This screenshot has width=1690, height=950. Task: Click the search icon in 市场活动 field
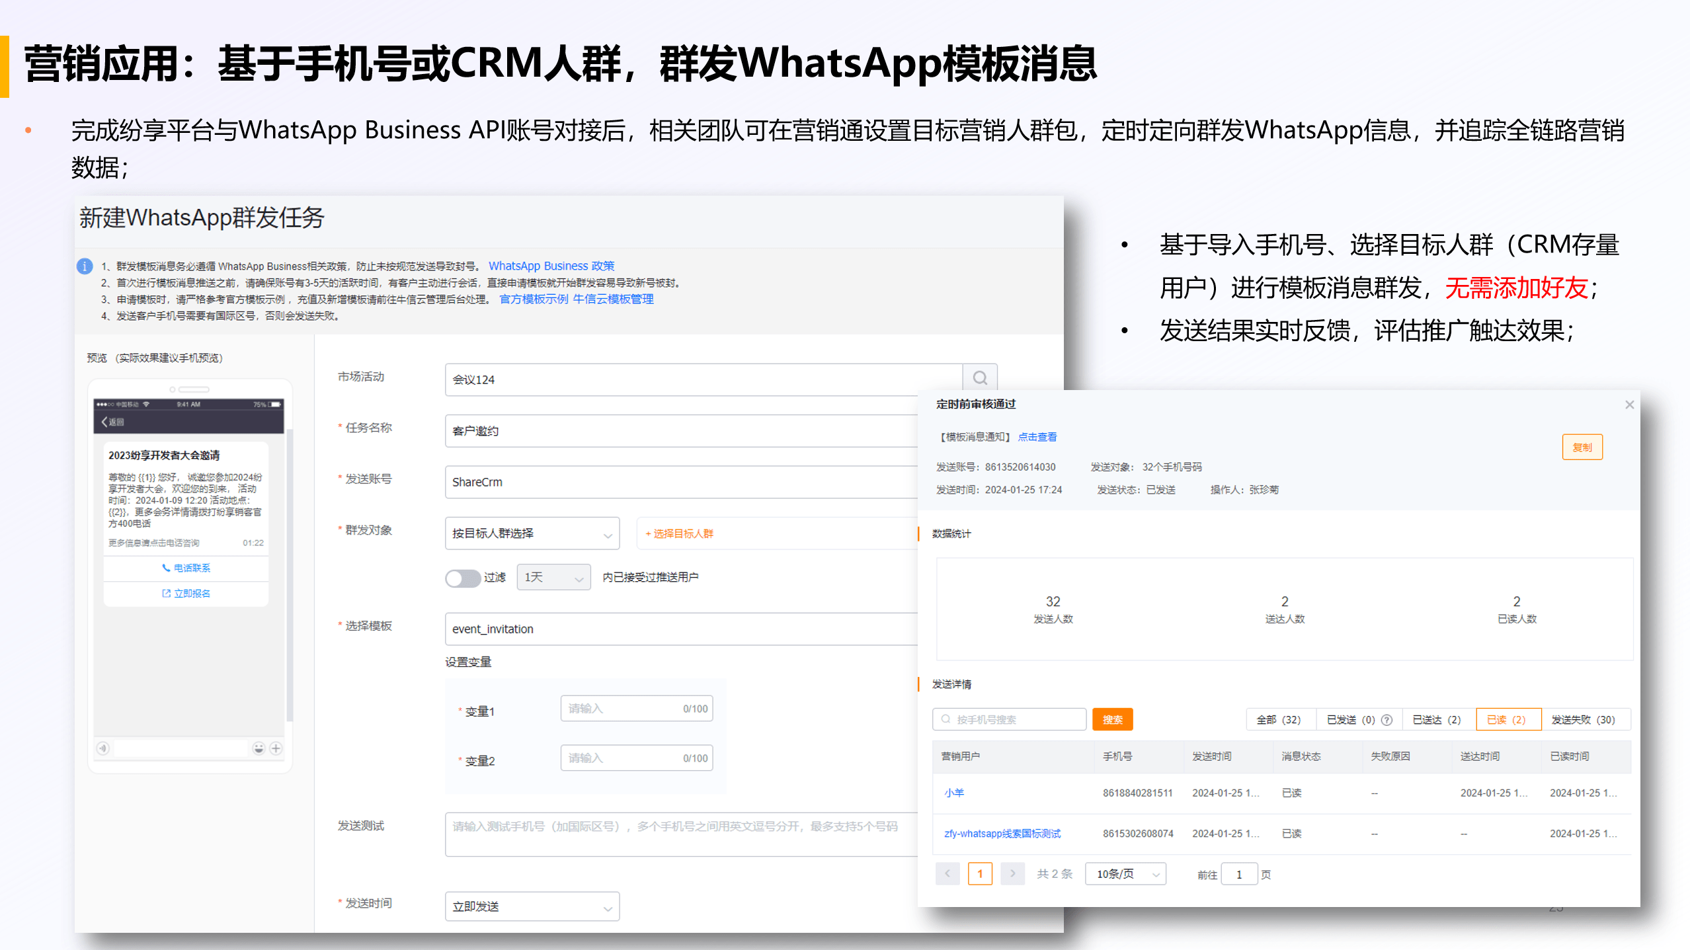click(x=980, y=379)
